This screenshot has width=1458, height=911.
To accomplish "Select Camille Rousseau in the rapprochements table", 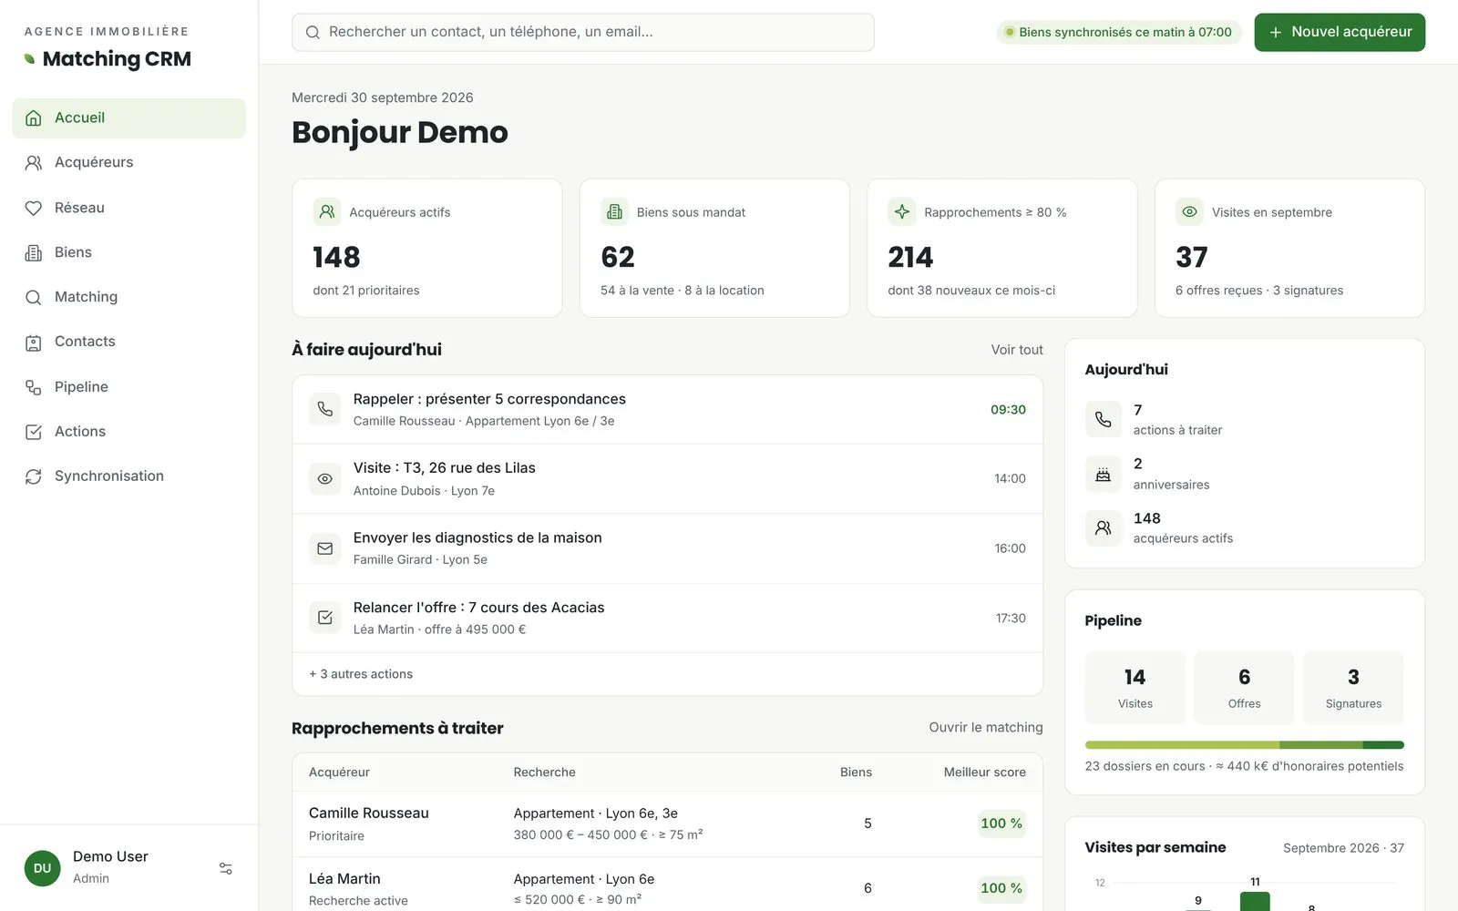I will [667, 824].
